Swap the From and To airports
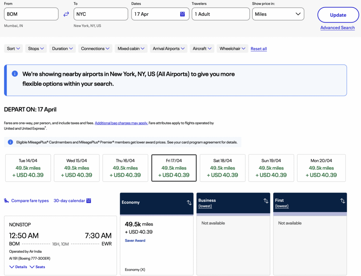Viewport: 361px width, 276px height. 66,14
